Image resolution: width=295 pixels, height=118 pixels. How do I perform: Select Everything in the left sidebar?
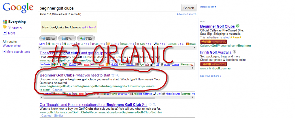click(17, 22)
